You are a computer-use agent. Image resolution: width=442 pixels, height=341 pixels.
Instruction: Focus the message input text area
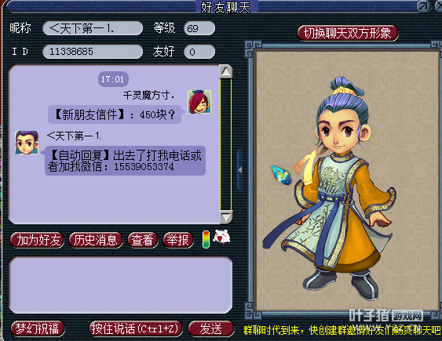tap(121, 285)
